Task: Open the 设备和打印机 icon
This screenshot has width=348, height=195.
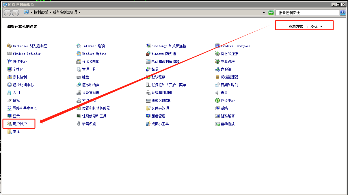Action: (x=148, y=93)
